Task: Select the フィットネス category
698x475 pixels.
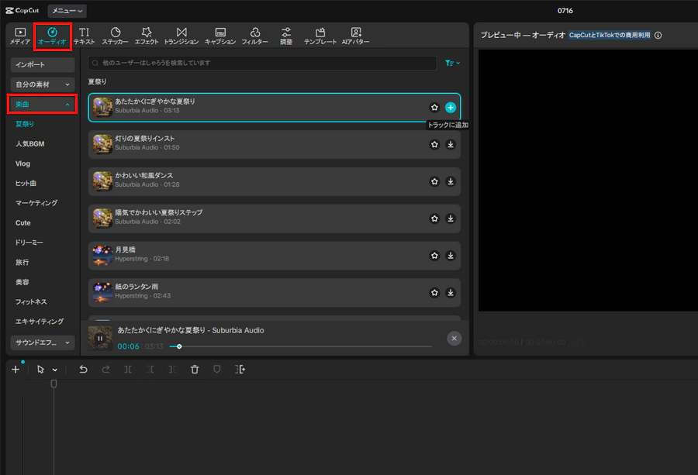Action: pyautogui.click(x=31, y=301)
